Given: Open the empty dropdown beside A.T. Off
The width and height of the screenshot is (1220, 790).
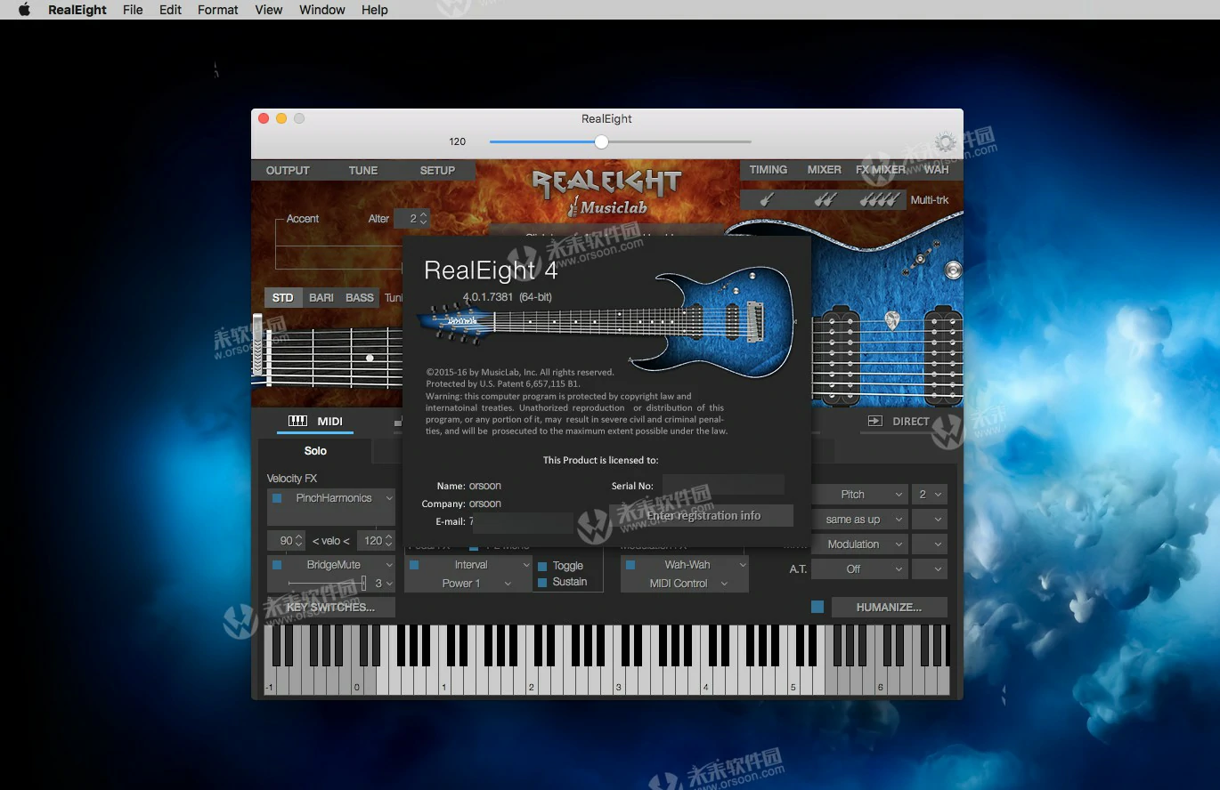Looking at the screenshot, I should [x=930, y=569].
